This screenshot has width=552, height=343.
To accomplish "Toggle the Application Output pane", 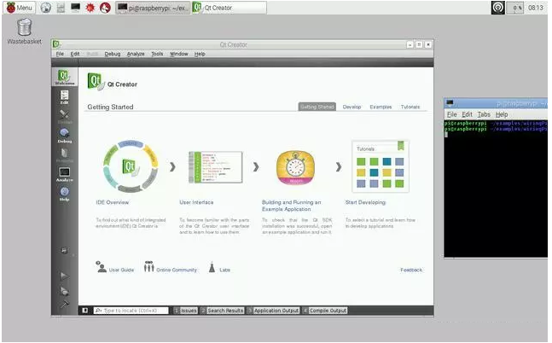I will [x=273, y=311].
